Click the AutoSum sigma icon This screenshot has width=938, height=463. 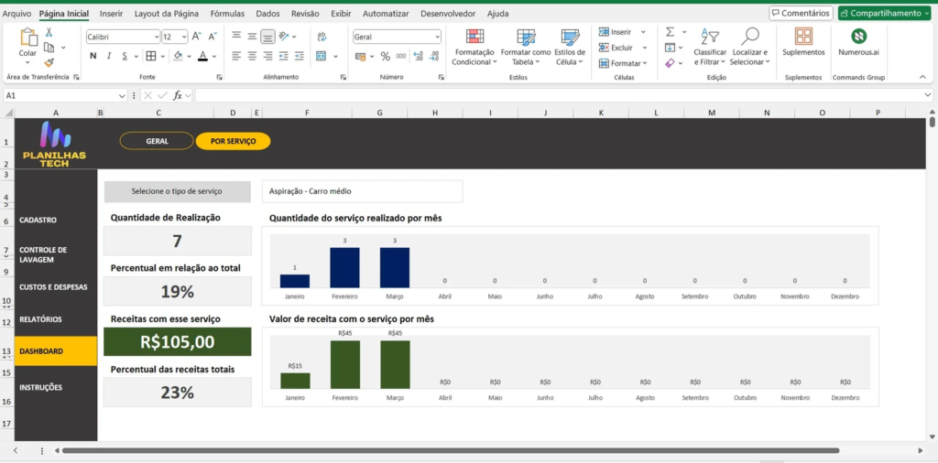[x=670, y=32]
